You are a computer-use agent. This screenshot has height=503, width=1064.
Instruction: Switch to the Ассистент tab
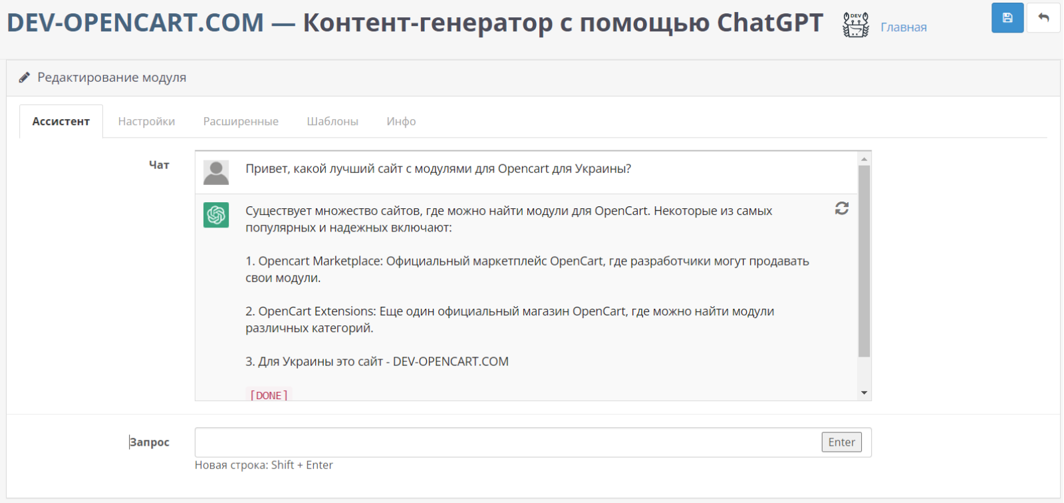pos(61,121)
